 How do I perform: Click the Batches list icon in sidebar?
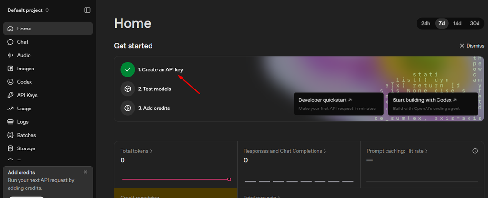(x=10, y=135)
